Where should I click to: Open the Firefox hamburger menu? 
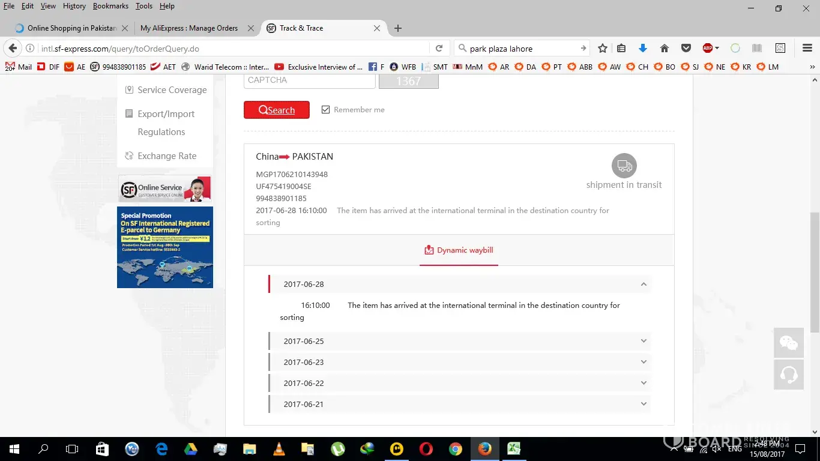click(x=807, y=49)
